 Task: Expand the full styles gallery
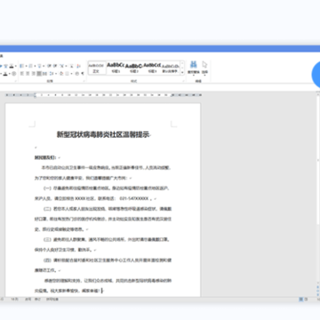[x=182, y=72]
